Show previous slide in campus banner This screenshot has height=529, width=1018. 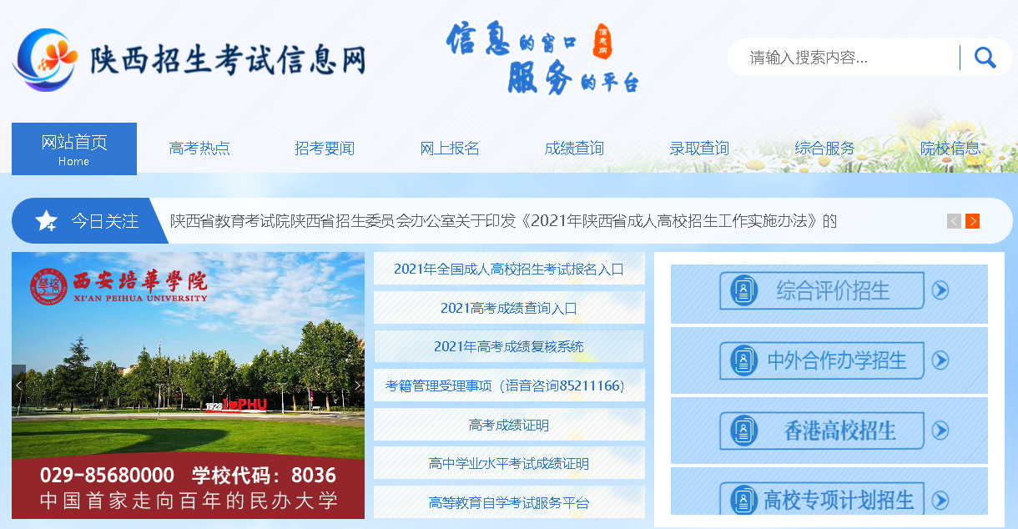click(x=19, y=385)
